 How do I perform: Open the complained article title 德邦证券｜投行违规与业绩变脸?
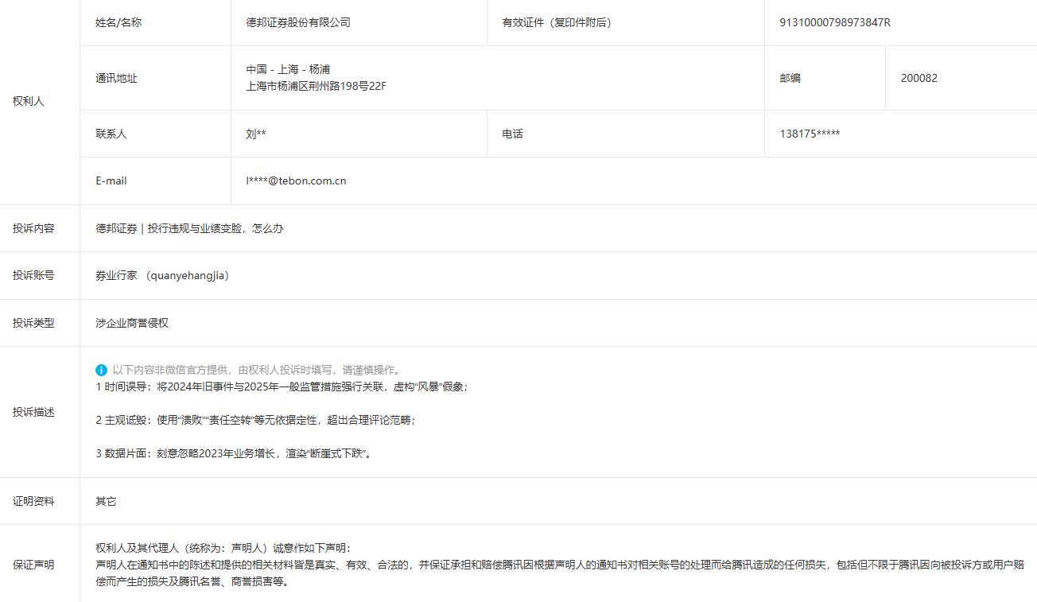tap(189, 228)
